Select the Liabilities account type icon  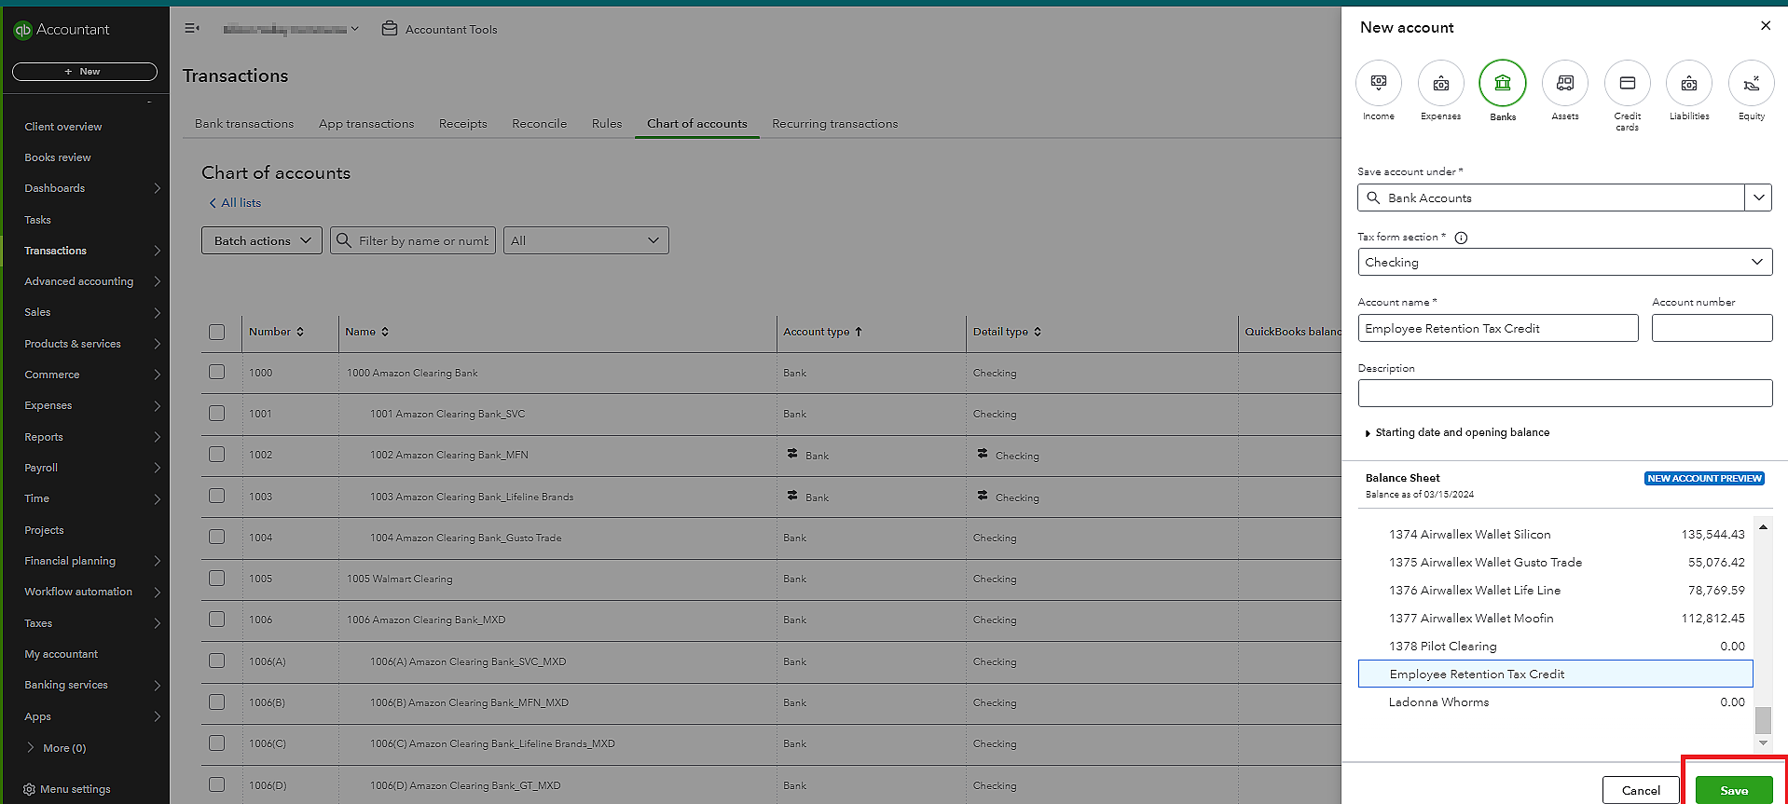coord(1688,83)
